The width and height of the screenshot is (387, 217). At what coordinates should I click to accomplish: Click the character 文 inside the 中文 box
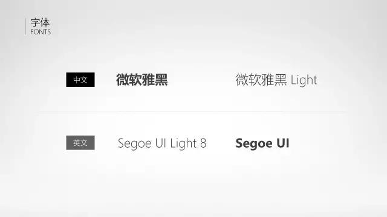pos(84,80)
